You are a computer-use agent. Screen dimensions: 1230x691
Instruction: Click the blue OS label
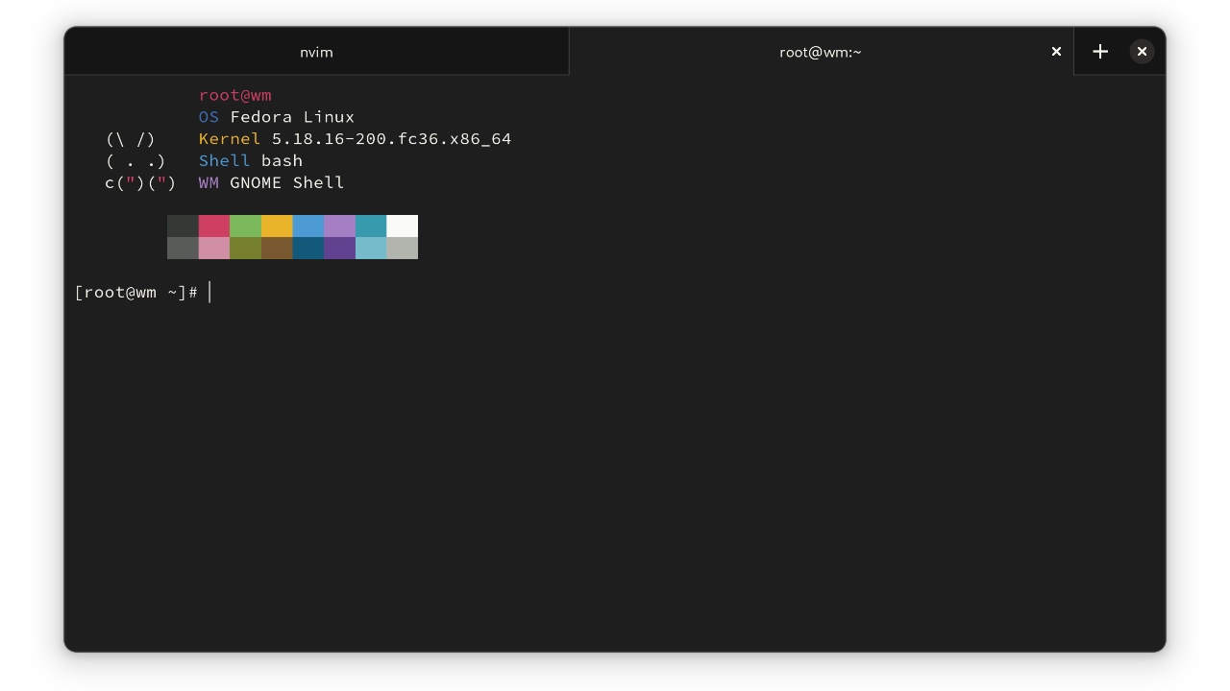(x=209, y=117)
